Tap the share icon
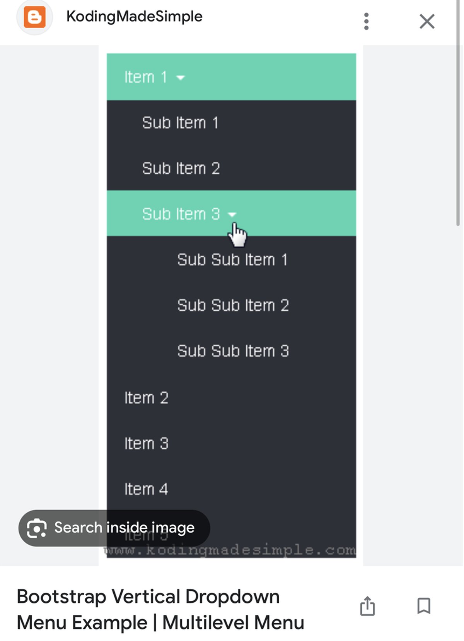Viewport: 464px width, 641px height. tap(367, 606)
